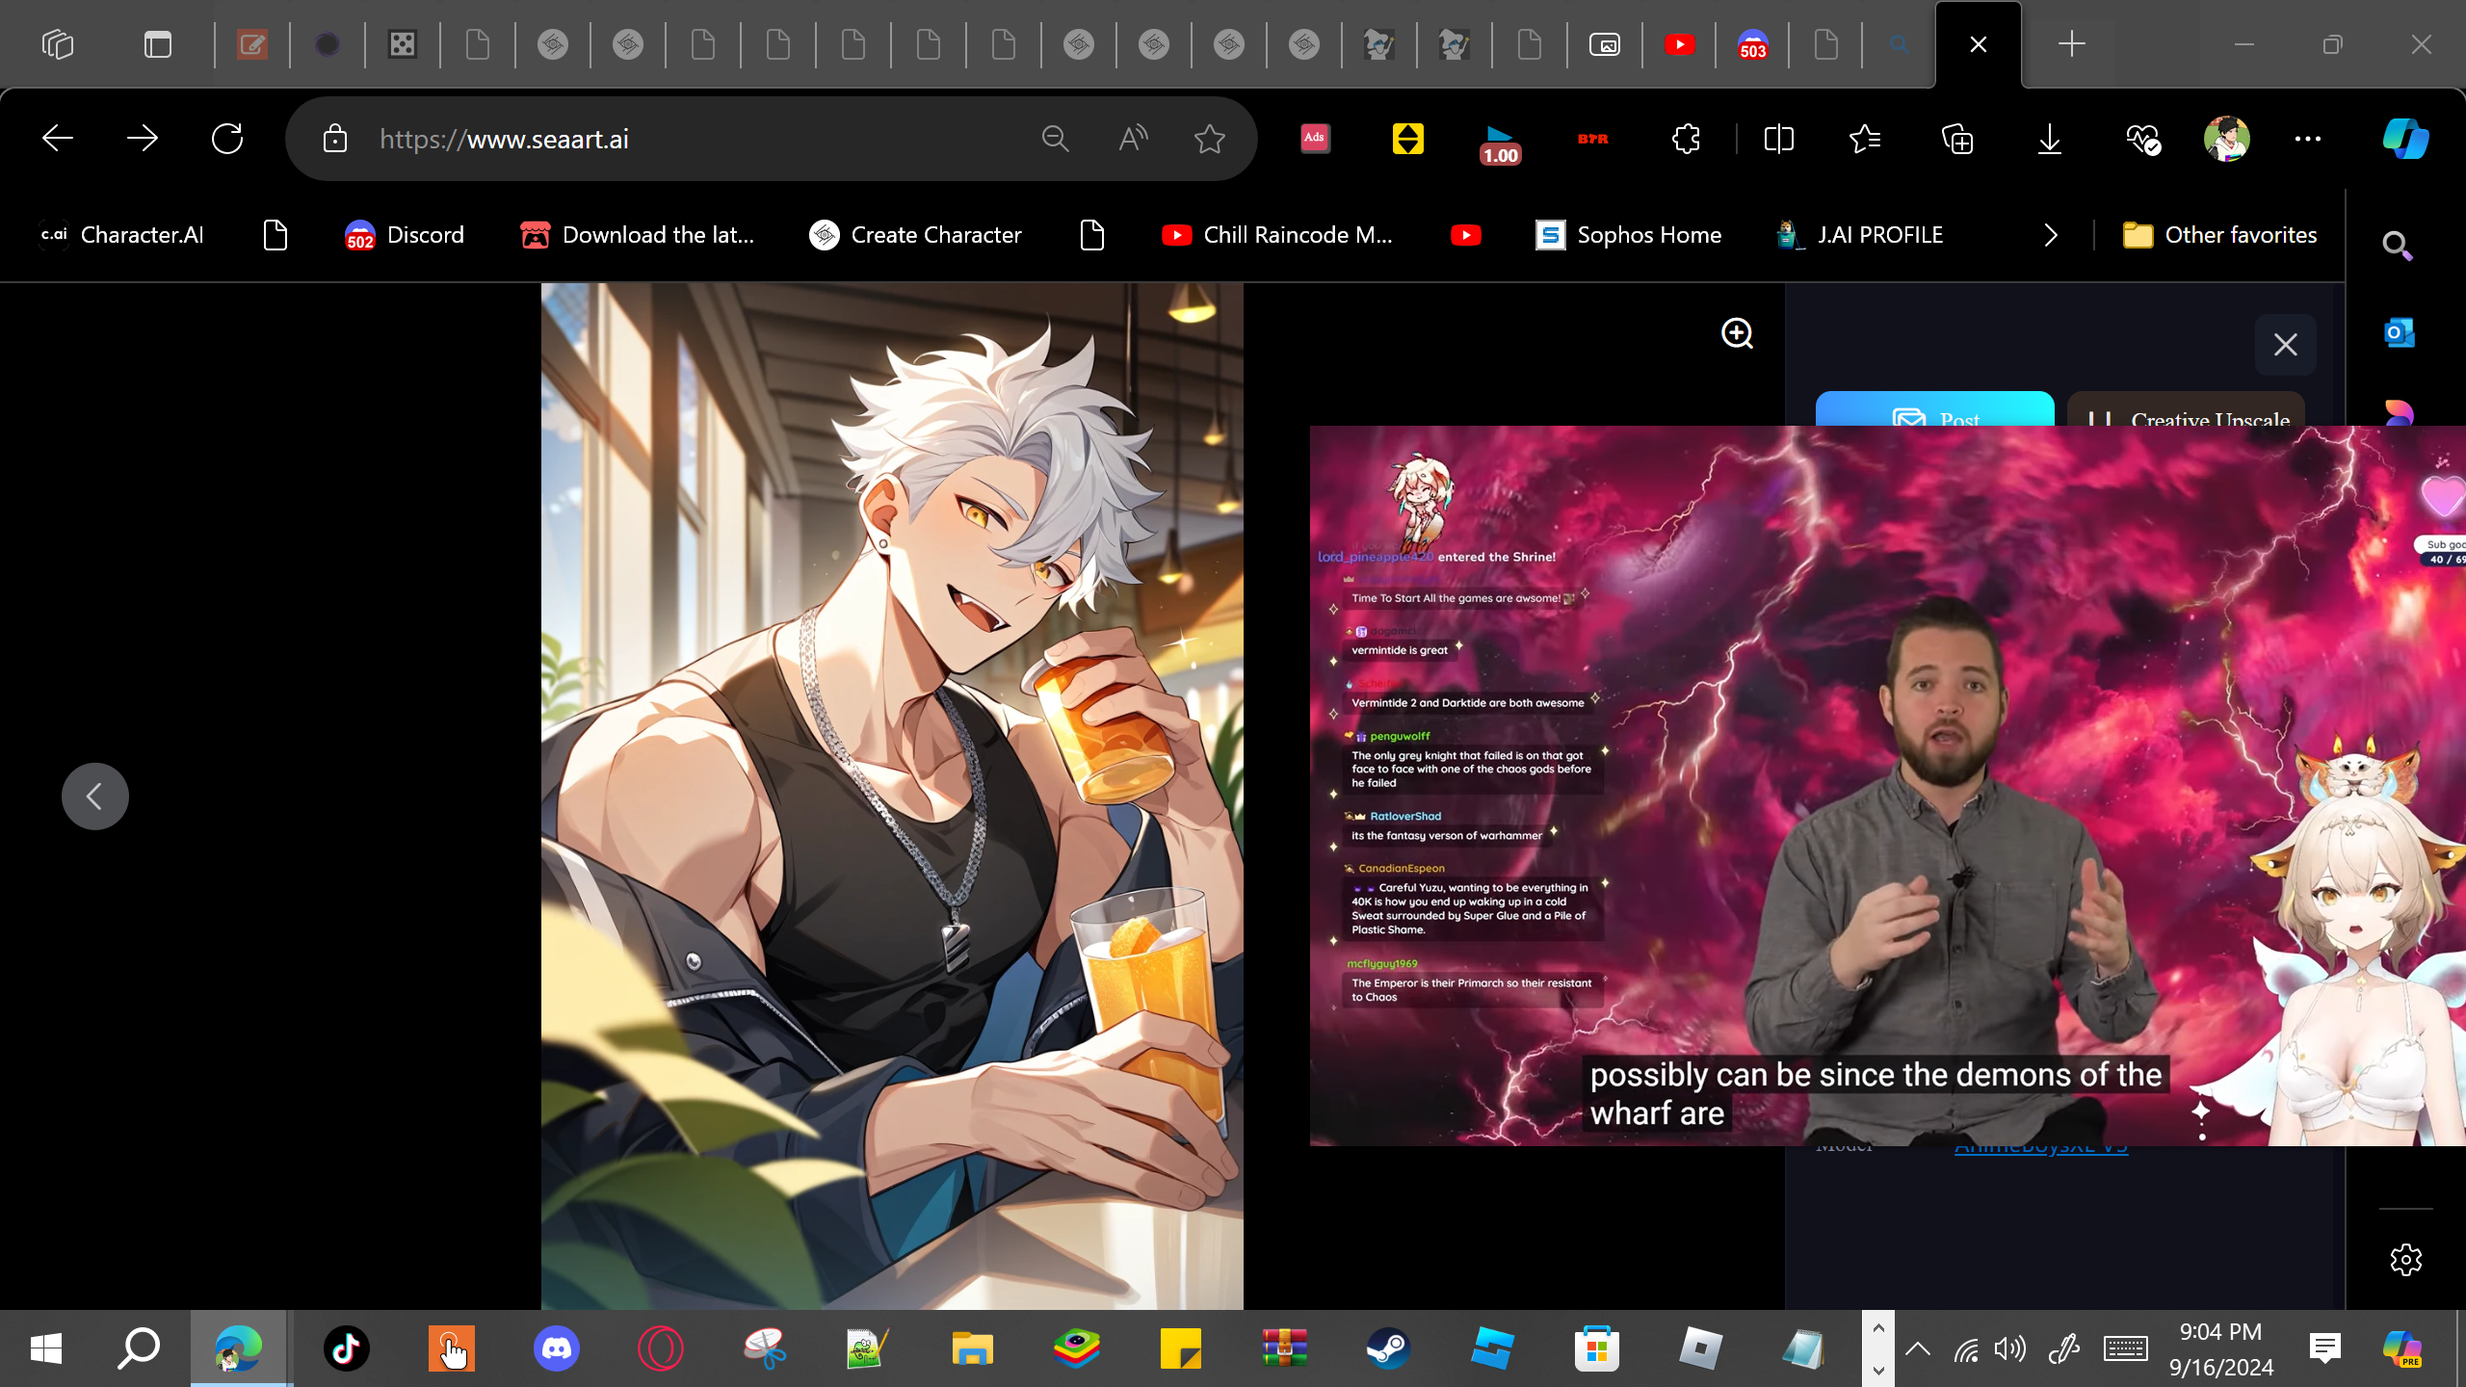Viewport: 2466px width, 1387px height.
Task: Show the previous artwork
Action: pos(94,797)
